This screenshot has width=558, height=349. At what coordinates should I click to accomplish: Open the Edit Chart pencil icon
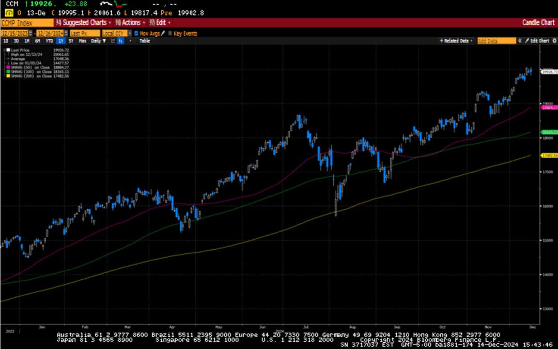pyautogui.click(x=527, y=41)
